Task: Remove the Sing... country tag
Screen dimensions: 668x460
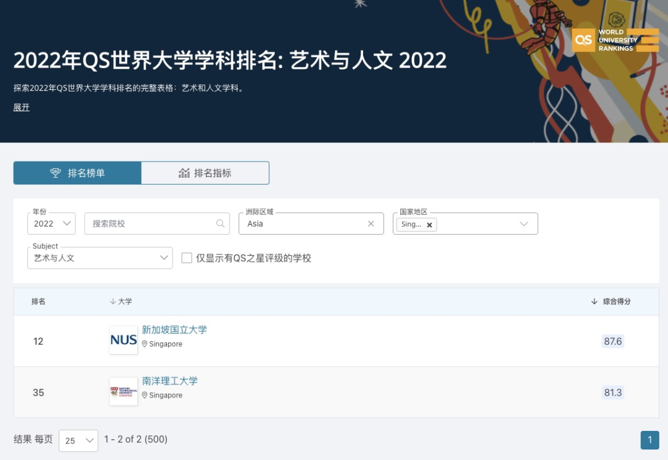Action: tap(429, 225)
